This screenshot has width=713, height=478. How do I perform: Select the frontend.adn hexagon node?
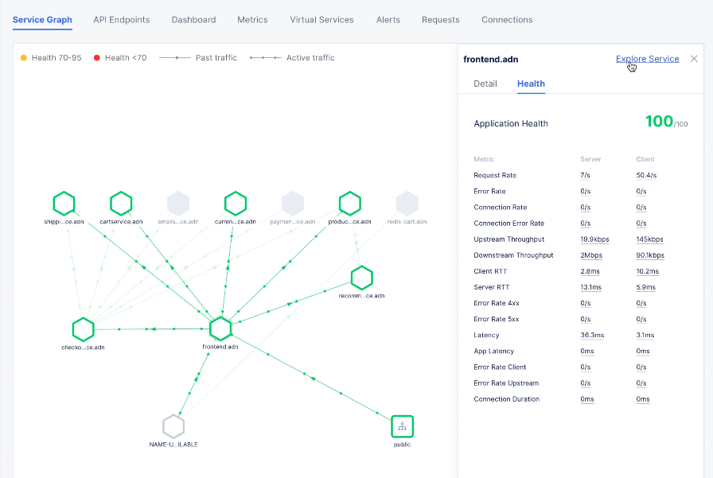pyautogui.click(x=220, y=328)
